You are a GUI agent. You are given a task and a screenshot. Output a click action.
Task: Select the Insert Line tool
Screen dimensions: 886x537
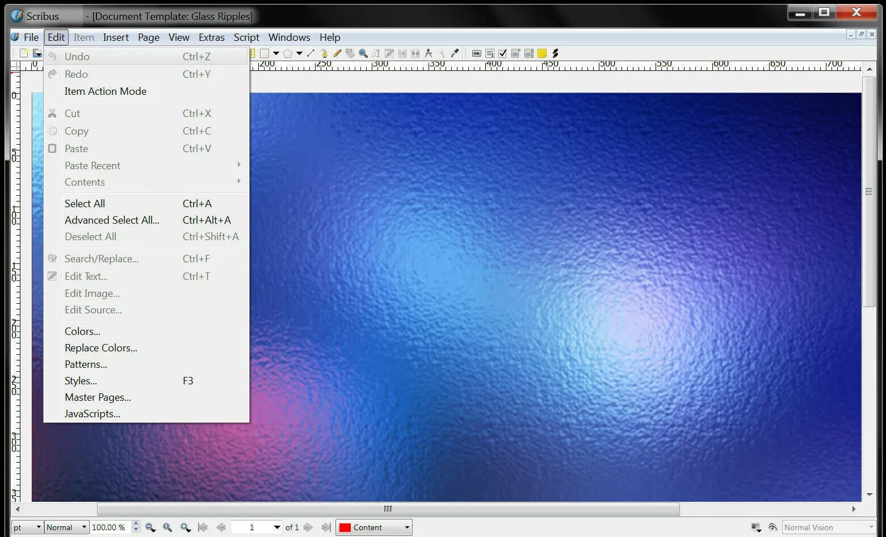[x=310, y=53]
